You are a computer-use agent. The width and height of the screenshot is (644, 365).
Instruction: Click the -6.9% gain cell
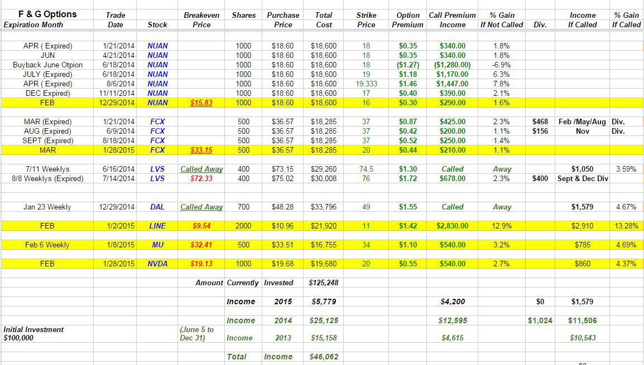point(502,65)
